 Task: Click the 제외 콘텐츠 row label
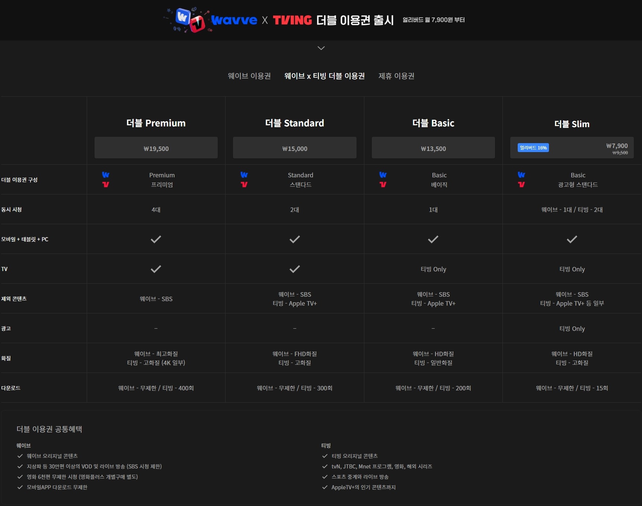point(14,299)
